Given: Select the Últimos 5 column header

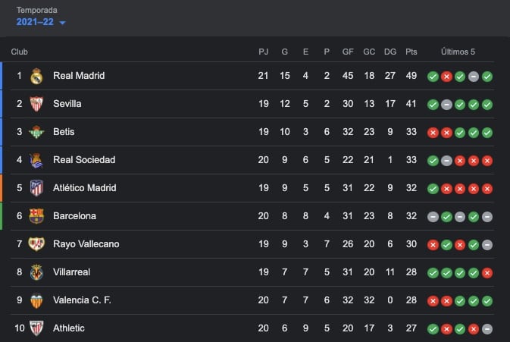Looking at the screenshot, I should point(458,52).
